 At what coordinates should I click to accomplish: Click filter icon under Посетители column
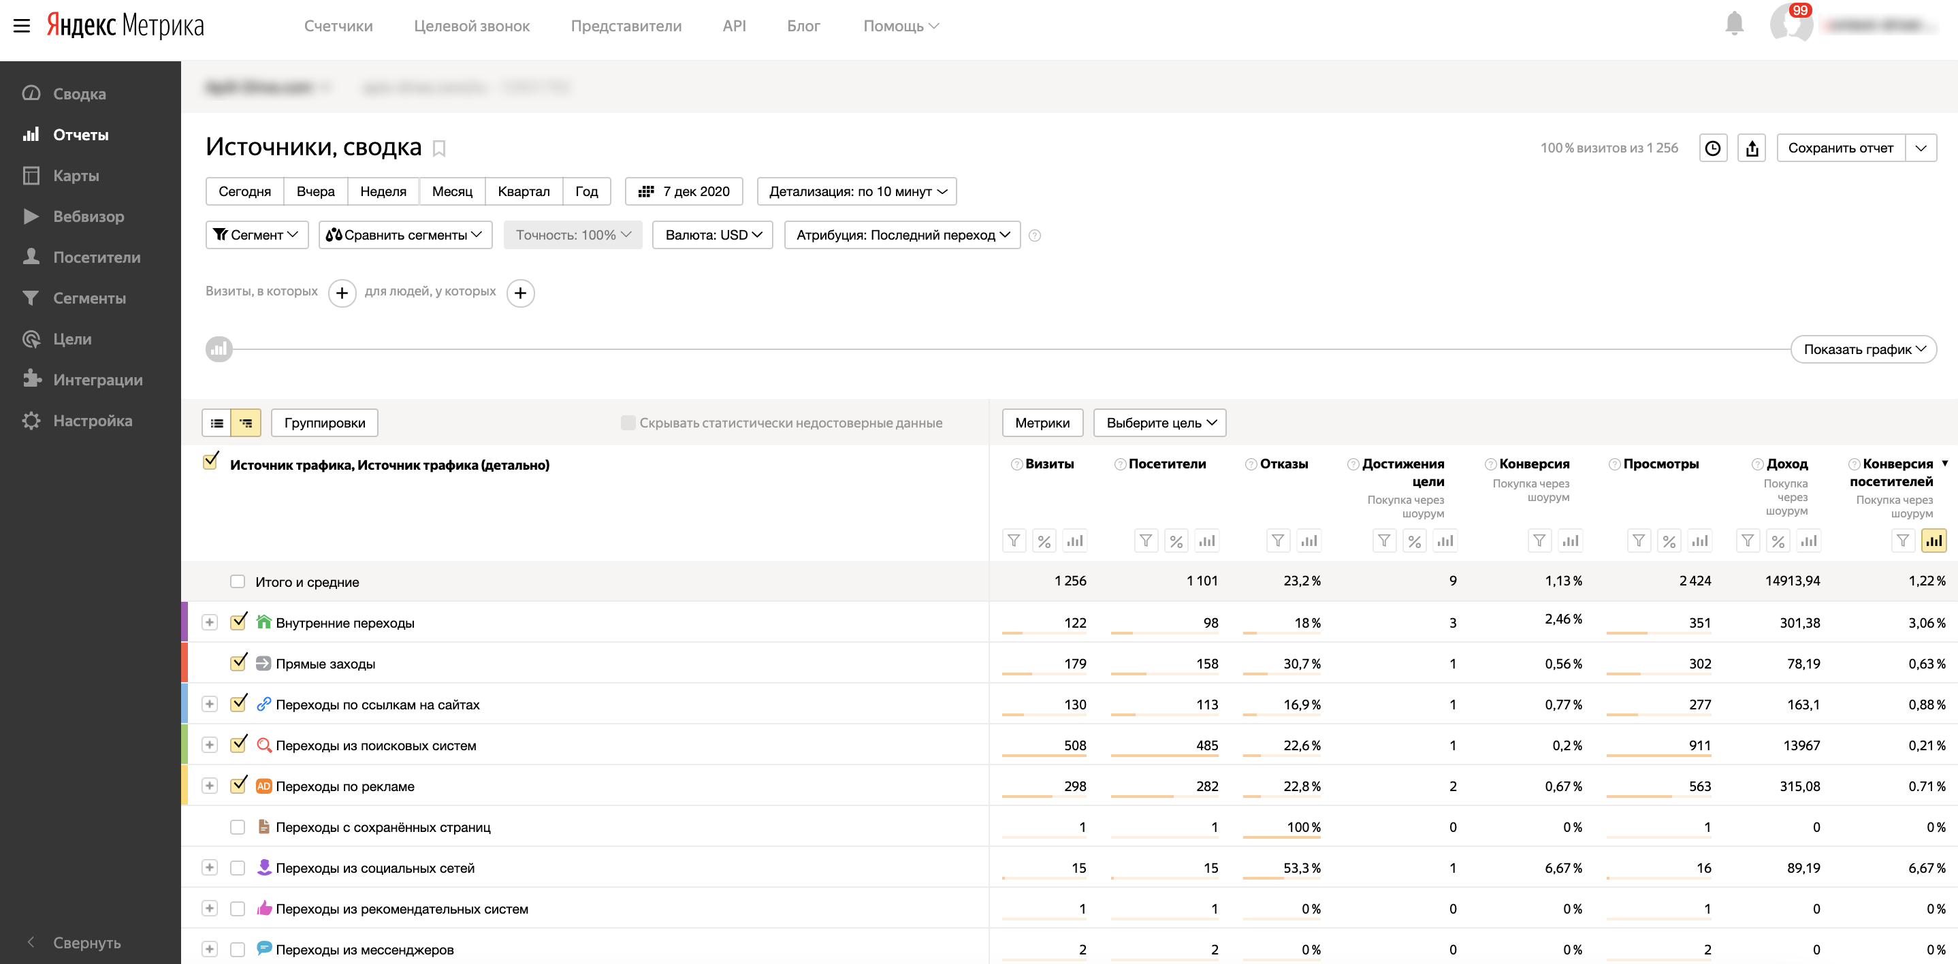(1146, 541)
